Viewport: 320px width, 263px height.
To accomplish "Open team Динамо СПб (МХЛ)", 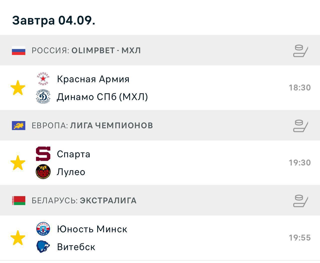I will [x=102, y=97].
